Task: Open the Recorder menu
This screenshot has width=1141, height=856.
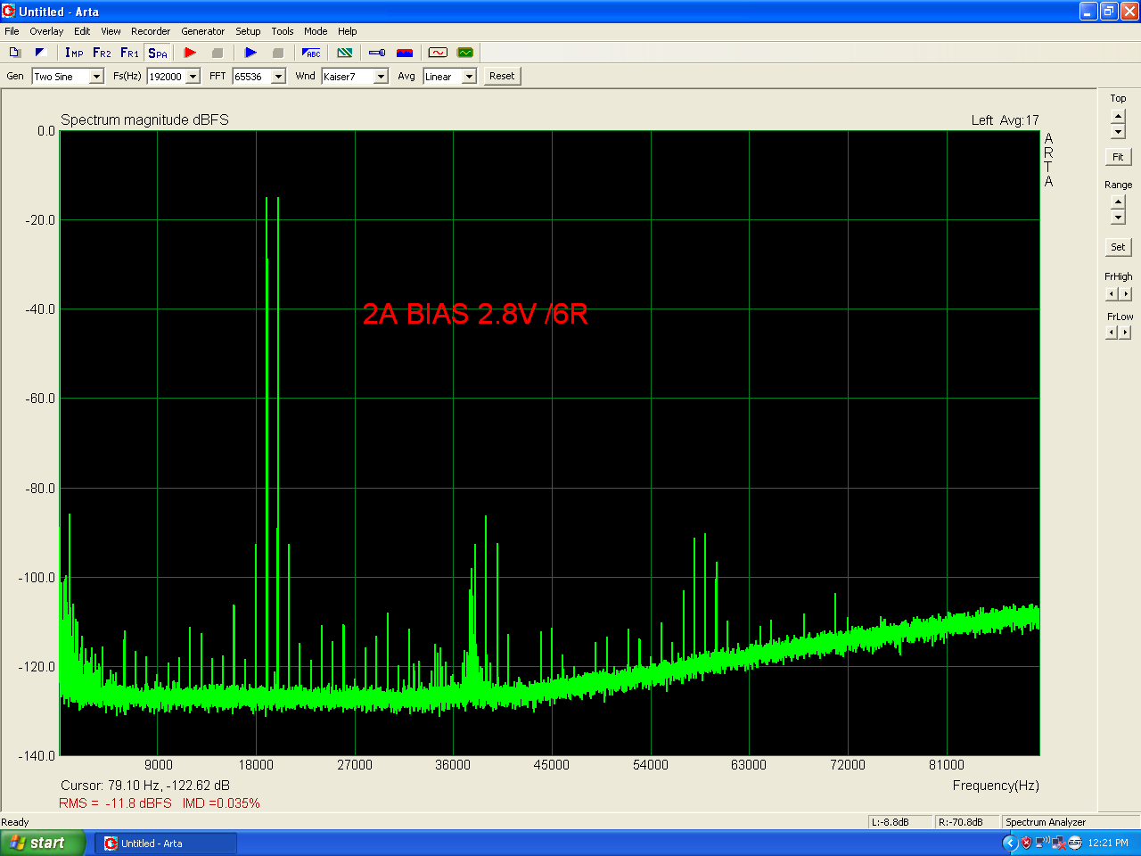Action: (151, 31)
